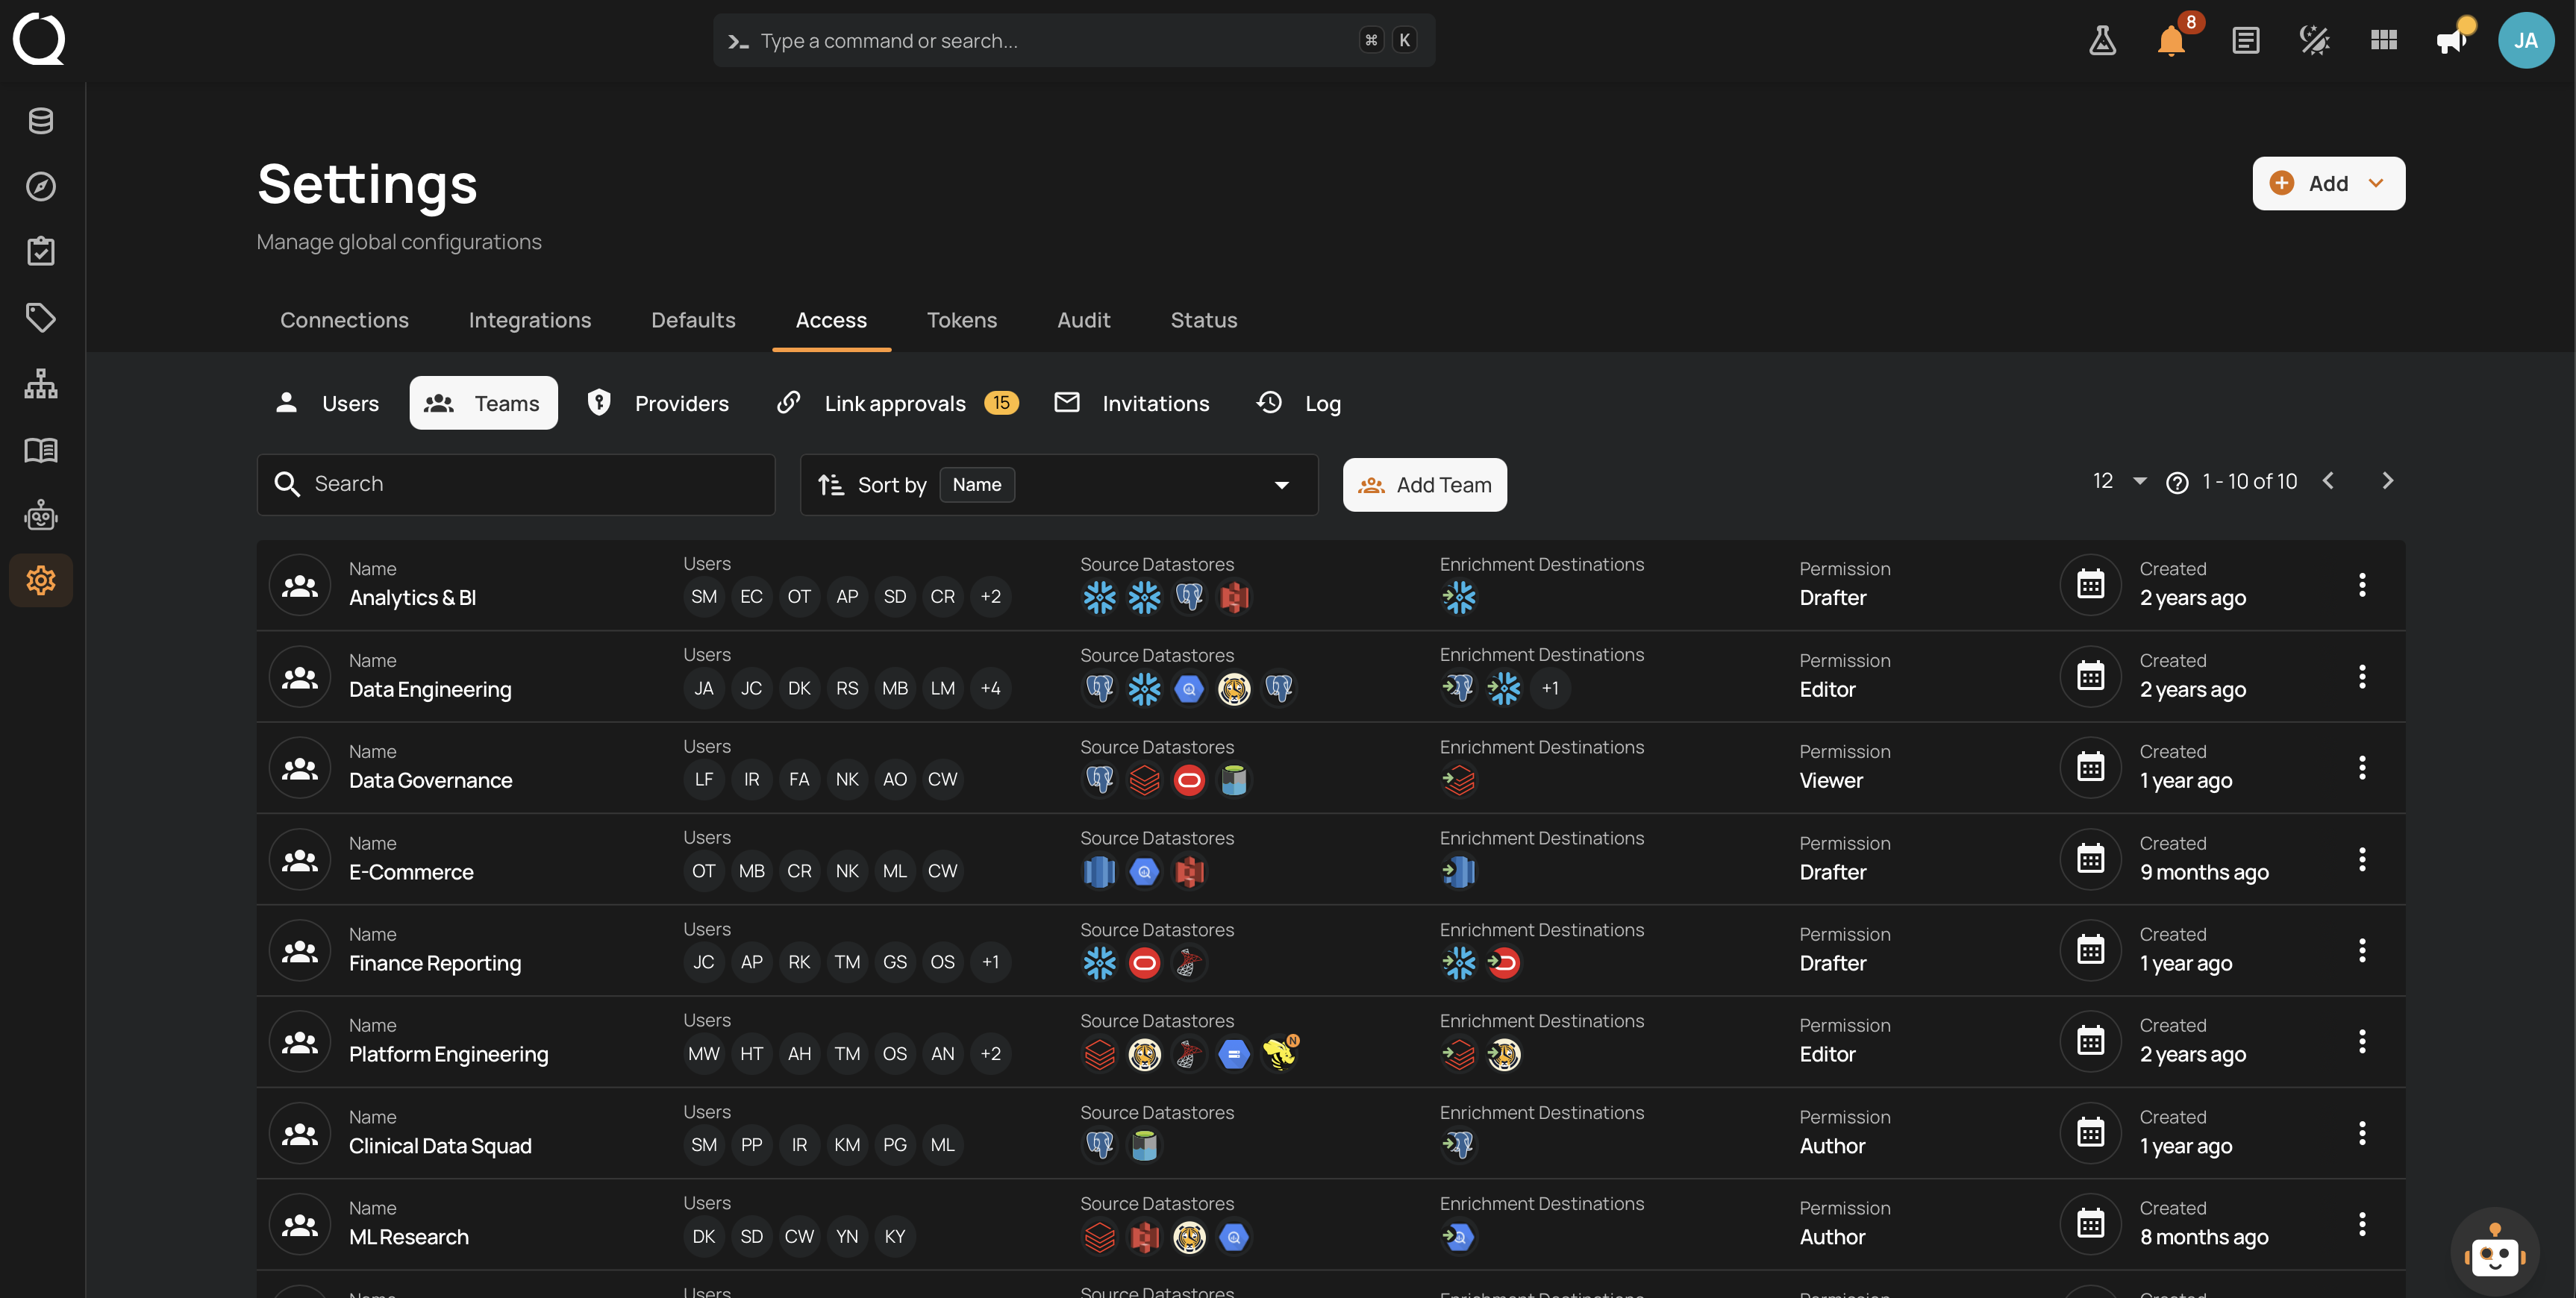2576x1298 pixels.
Task: Open the apps grid icon
Action: (x=2384, y=41)
